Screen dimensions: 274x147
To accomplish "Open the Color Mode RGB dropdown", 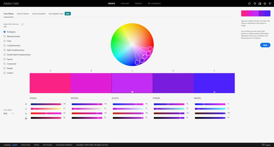I will pyautogui.click(x=9, y=114).
